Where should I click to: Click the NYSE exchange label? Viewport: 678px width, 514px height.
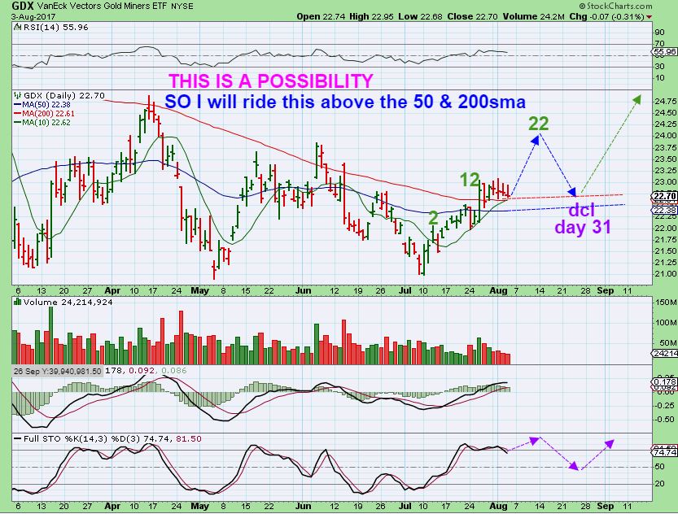182,7
